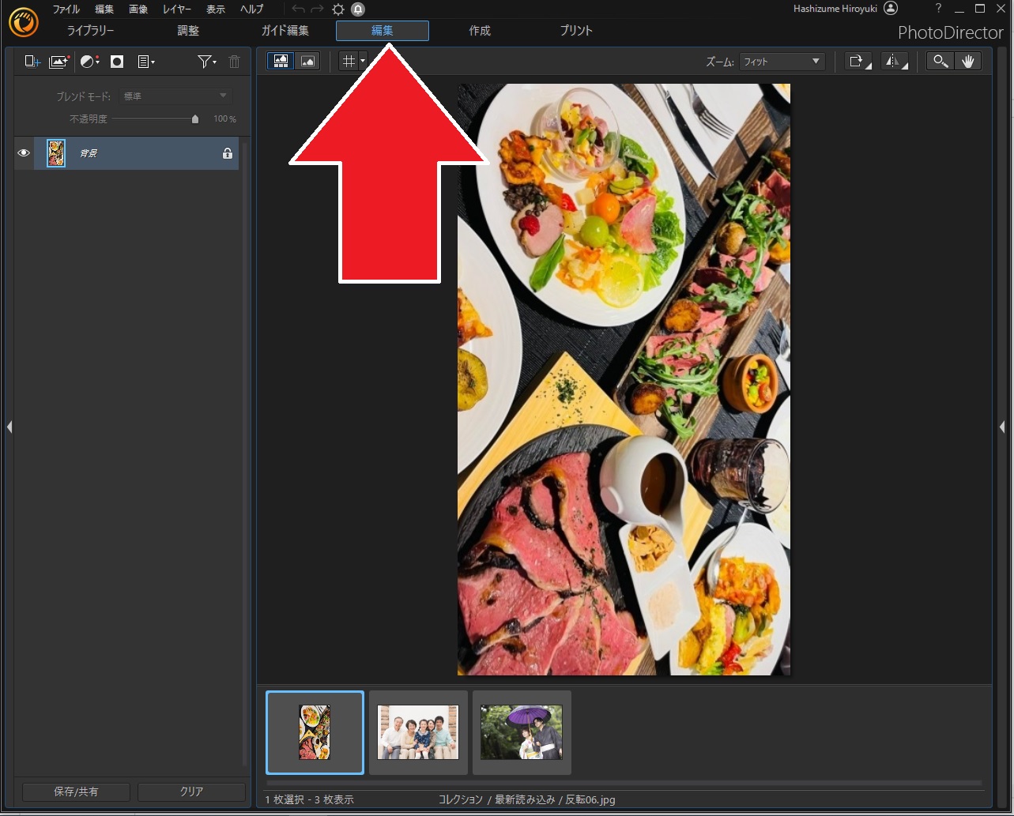Viewport: 1014px width, 816px height.
Task: Open the 画像 menu
Action: [x=138, y=9]
